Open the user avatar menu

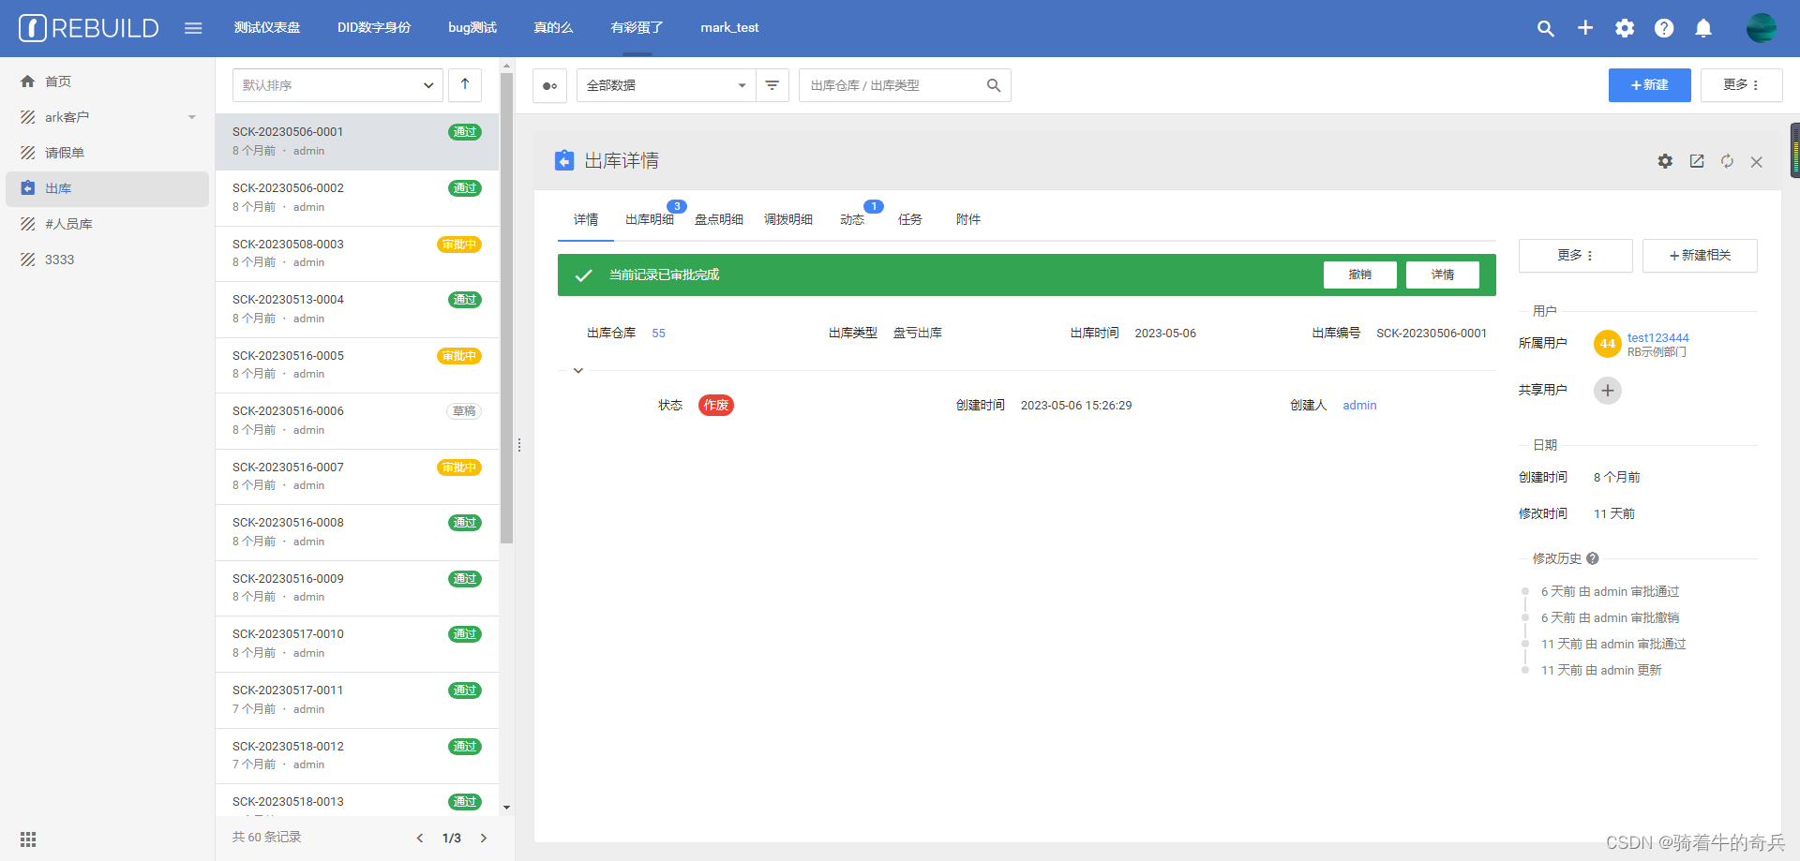click(1762, 28)
